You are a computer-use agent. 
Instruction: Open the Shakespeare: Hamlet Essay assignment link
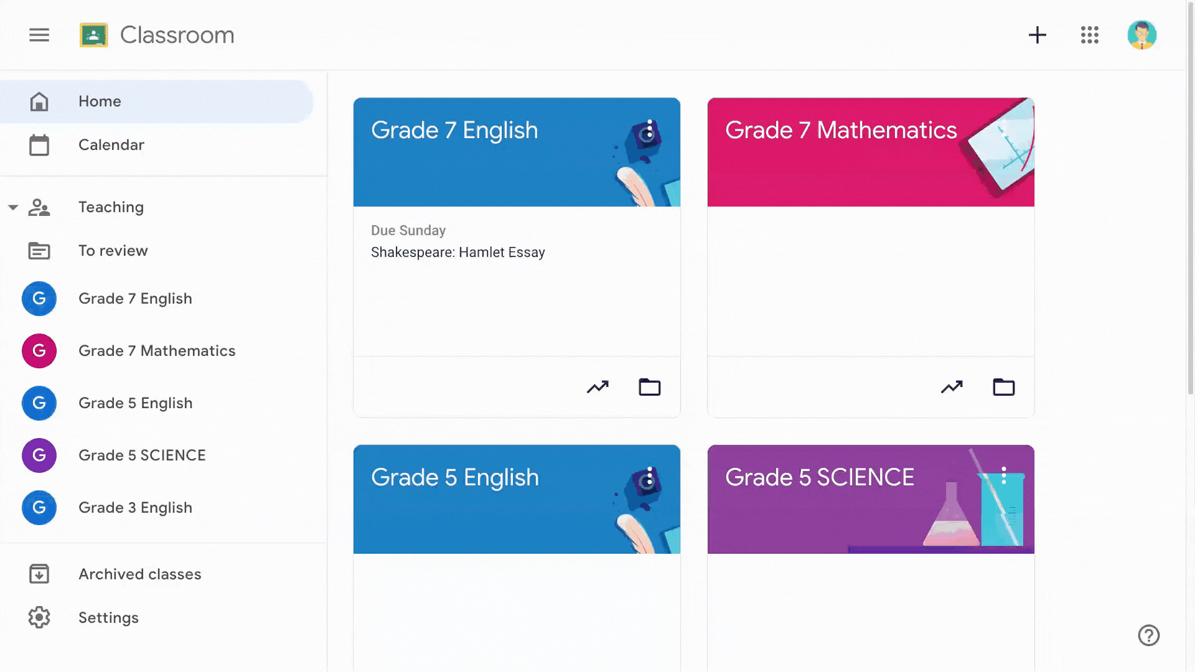pyautogui.click(x=457, y=252)
